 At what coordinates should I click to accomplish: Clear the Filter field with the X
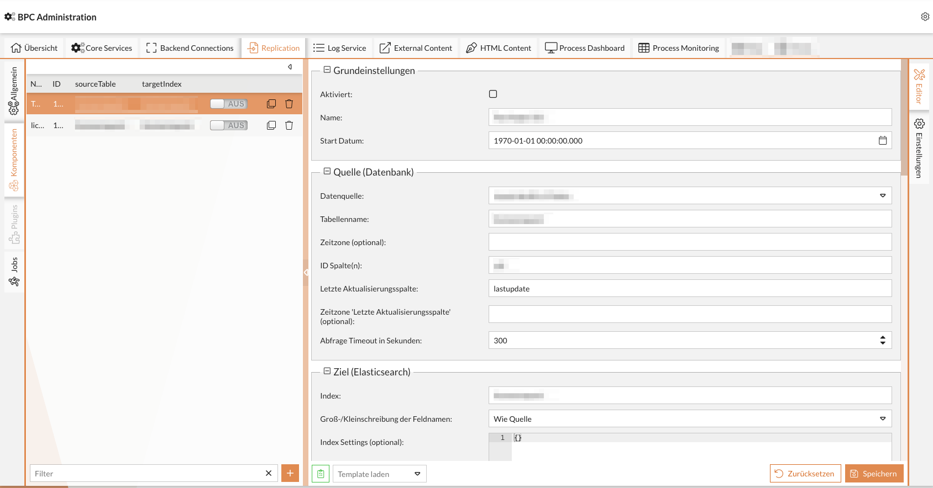(269, 473)
